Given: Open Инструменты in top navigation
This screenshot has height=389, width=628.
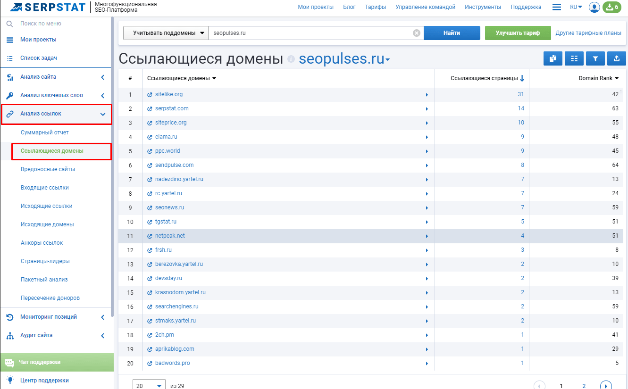Looking at the screenshot, I should pos(483,7).
